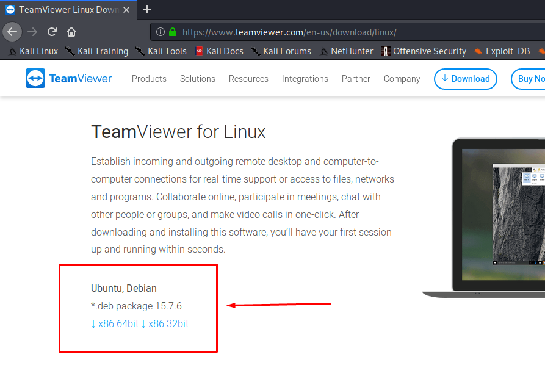Image resolution: width=545 pixels, height=365 pixels.
Task: Click the Buy Now button
Action: [529, 79]
